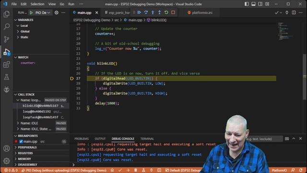Open Source Control view in activity bar
The height and width of the screenshot is (173, 307).
6,39
